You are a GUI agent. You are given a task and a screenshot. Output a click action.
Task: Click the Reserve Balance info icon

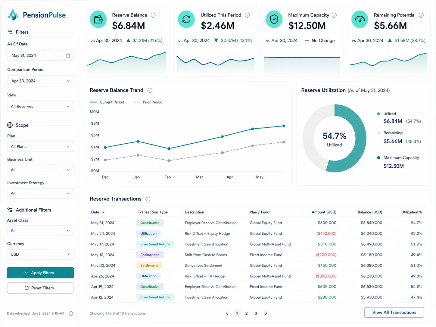(153, 15)
